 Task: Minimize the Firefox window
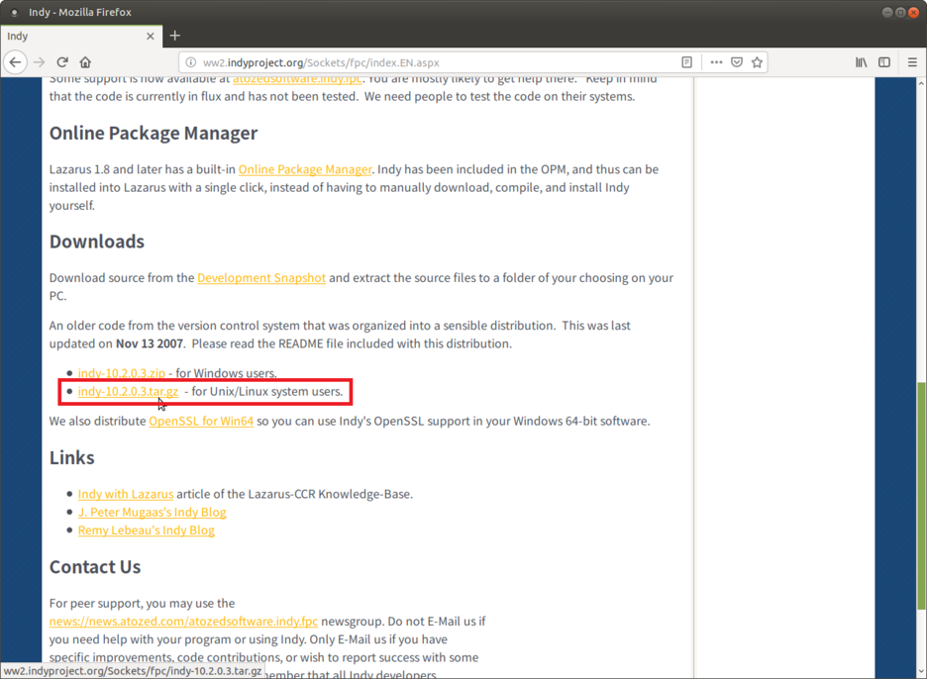coord(886,13)
